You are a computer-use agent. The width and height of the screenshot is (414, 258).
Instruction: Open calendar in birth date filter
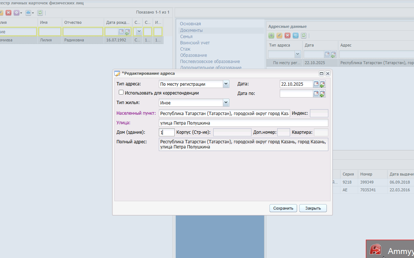pos(121,32)
